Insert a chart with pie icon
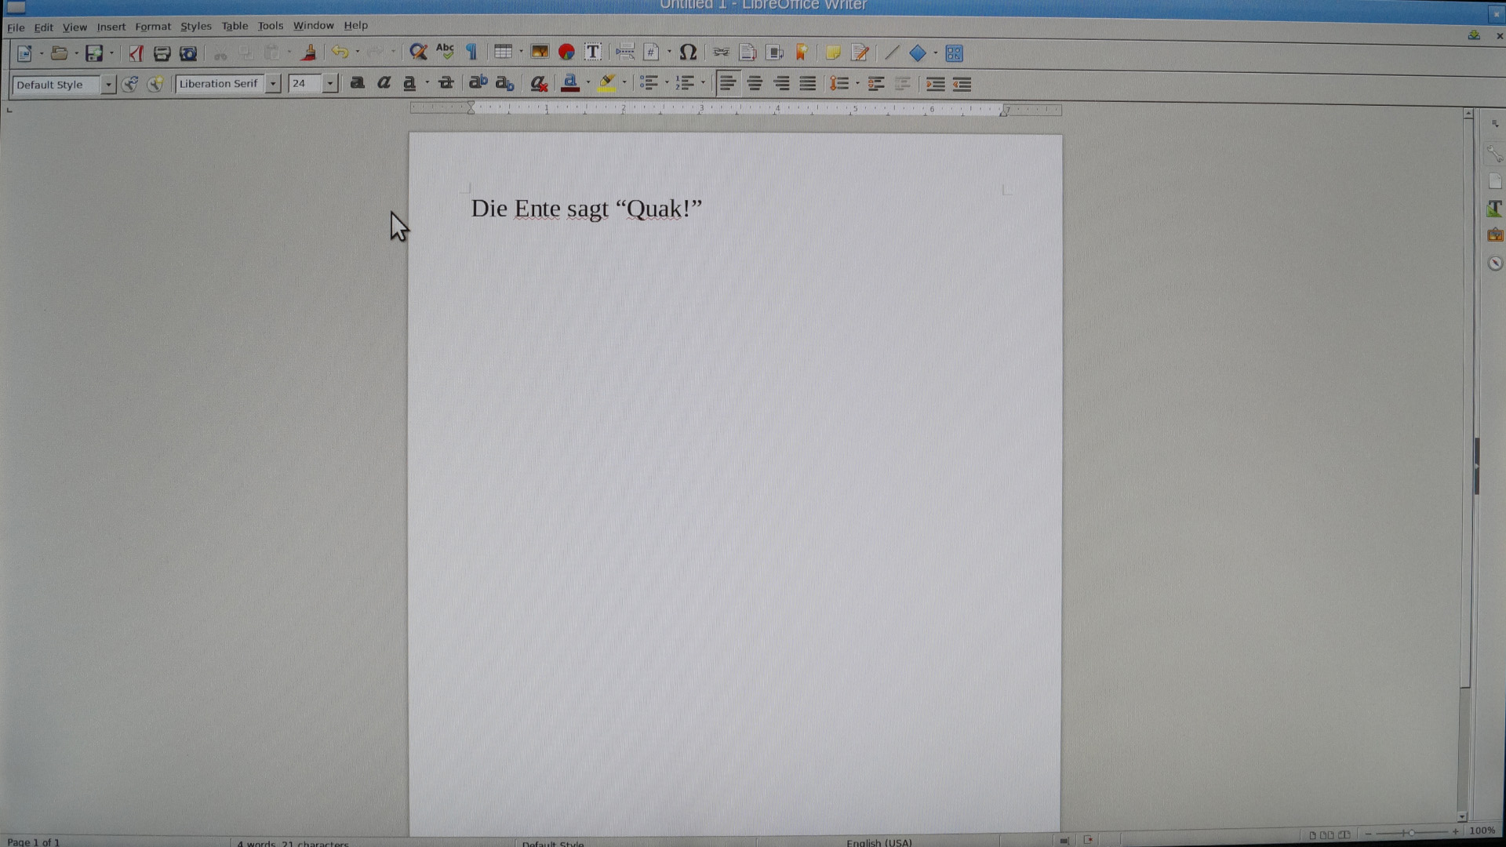Viewport: 1506px width, 847px height. click(566, 53)
